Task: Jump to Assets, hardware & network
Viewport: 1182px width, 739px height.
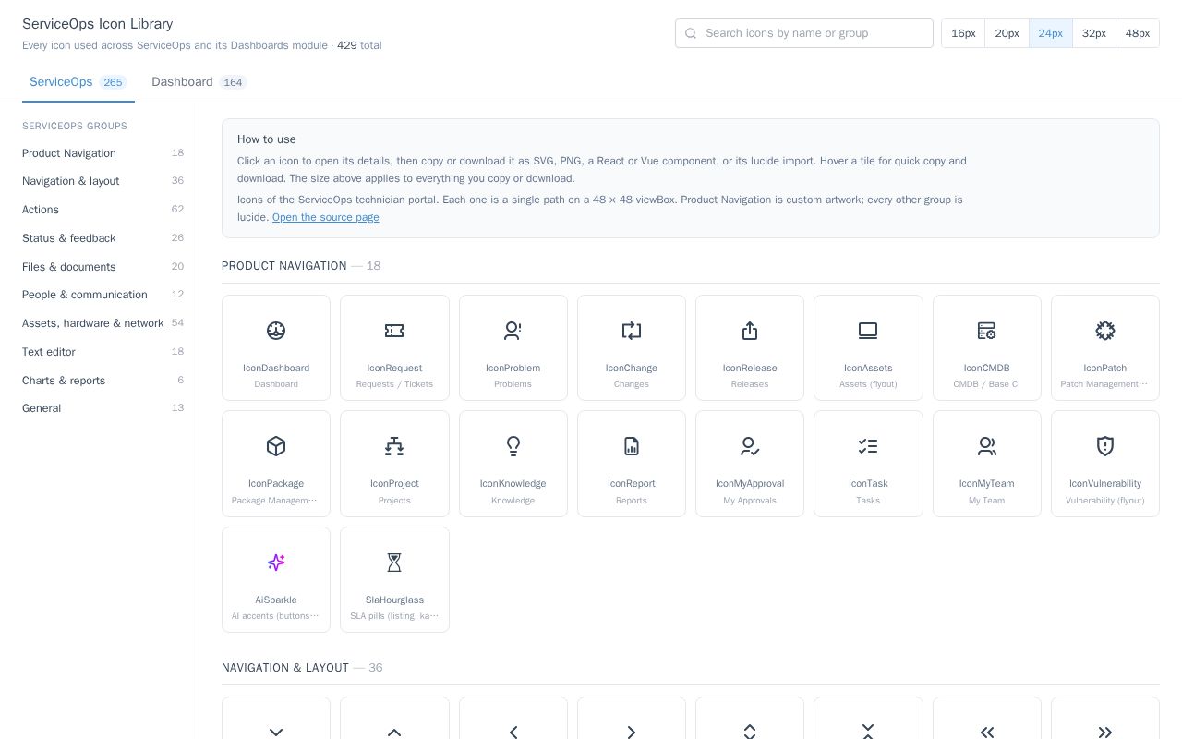Action: [x=103, y=323]
